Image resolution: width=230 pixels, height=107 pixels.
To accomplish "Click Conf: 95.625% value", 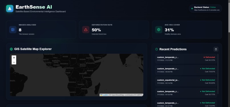I will click(210, 83).
